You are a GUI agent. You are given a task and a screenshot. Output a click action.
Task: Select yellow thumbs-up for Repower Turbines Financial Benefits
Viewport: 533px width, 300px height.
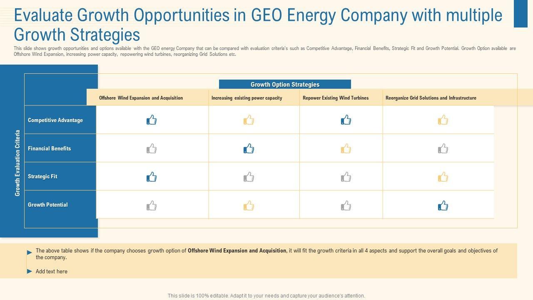tap(346, 148)
